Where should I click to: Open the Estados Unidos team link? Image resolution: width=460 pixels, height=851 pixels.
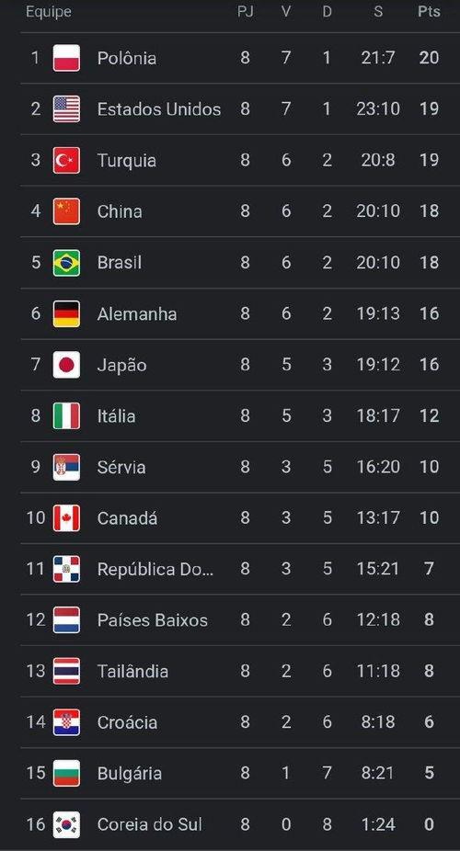[x=159, y=109]
